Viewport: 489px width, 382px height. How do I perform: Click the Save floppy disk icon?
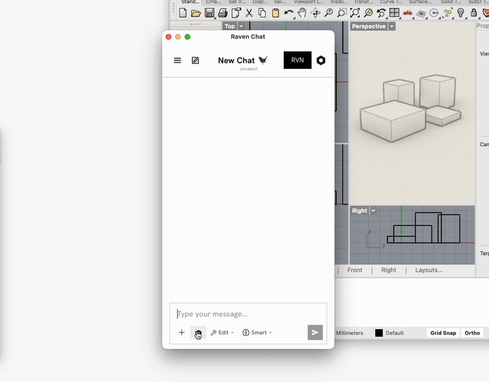[209, 13]
